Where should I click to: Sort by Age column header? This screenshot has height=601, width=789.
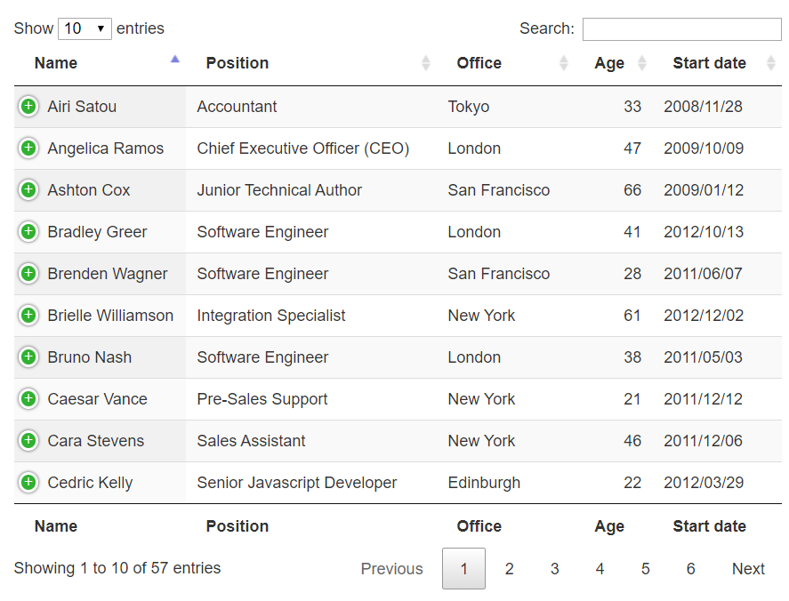tap(609, 63)
